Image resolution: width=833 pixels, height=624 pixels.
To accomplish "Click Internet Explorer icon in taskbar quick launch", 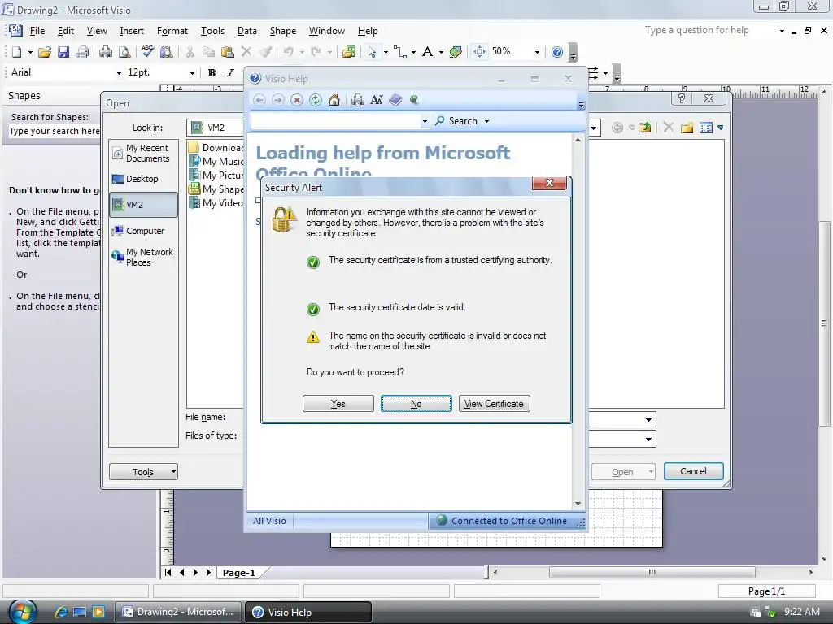I will pos(61,612).
